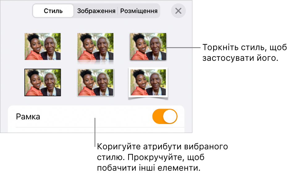Image resolution: width=290 pixels, height=174 pixels.
Task: Toggle the Рамка switch off
Action: pos(165,116)
